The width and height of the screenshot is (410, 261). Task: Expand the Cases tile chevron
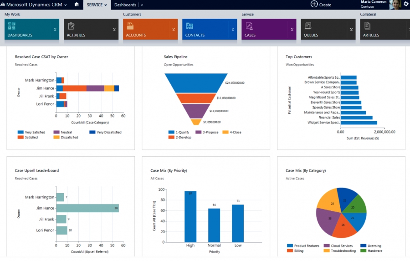292,29
